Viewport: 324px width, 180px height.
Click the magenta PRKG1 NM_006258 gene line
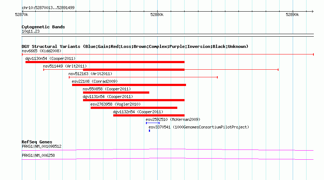(167, 159)
